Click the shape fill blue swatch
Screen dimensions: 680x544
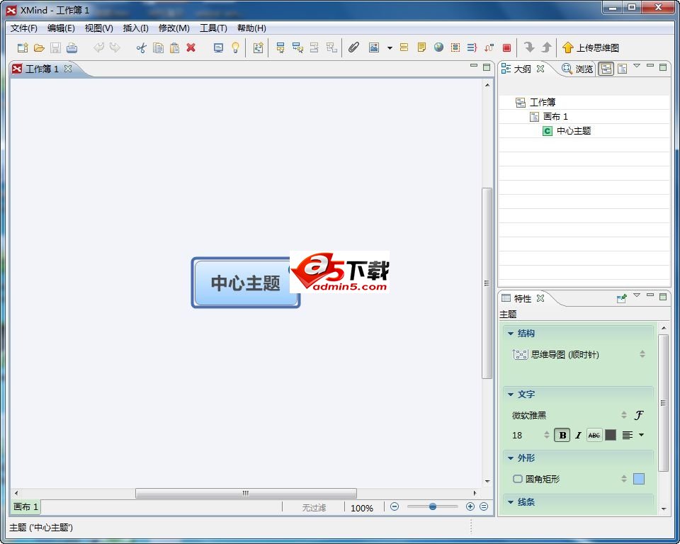coord(639,479)
